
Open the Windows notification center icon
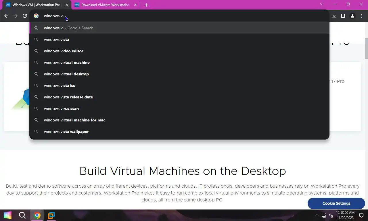[x=362, y=215]
